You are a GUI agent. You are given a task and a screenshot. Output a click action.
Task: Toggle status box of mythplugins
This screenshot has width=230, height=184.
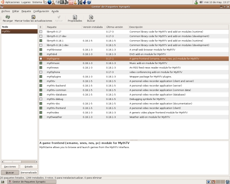click(41, 77)
